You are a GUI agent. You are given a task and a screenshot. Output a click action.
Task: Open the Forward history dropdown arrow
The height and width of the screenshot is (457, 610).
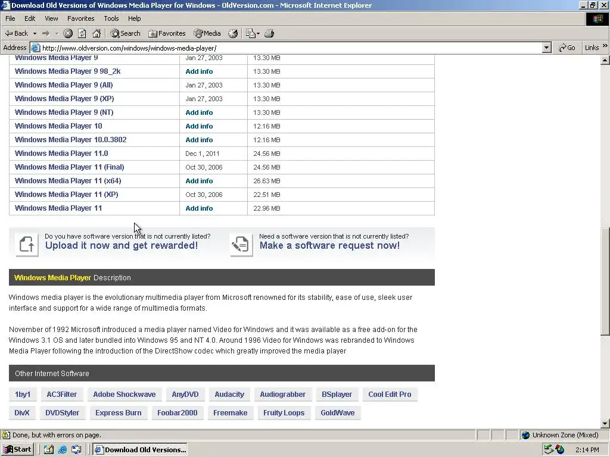tap(57, 33)
